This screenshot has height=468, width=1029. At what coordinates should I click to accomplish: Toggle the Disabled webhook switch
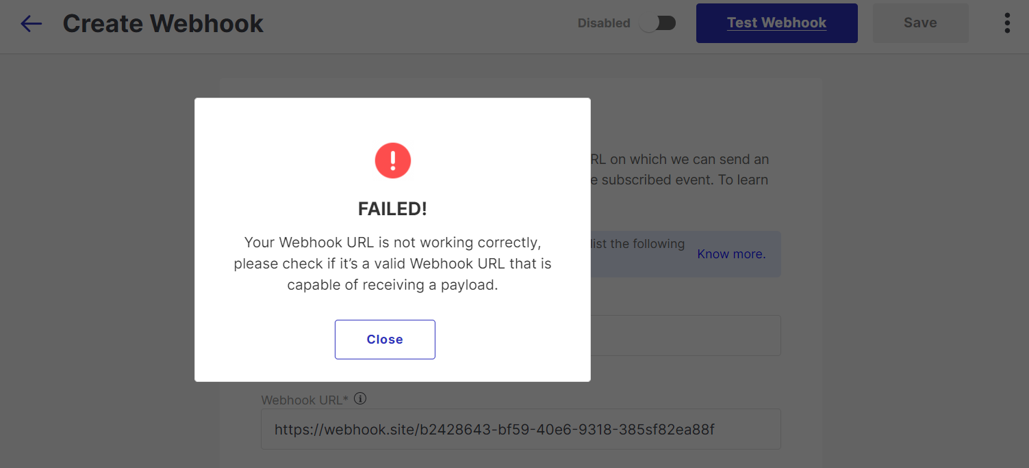point(658,23)
